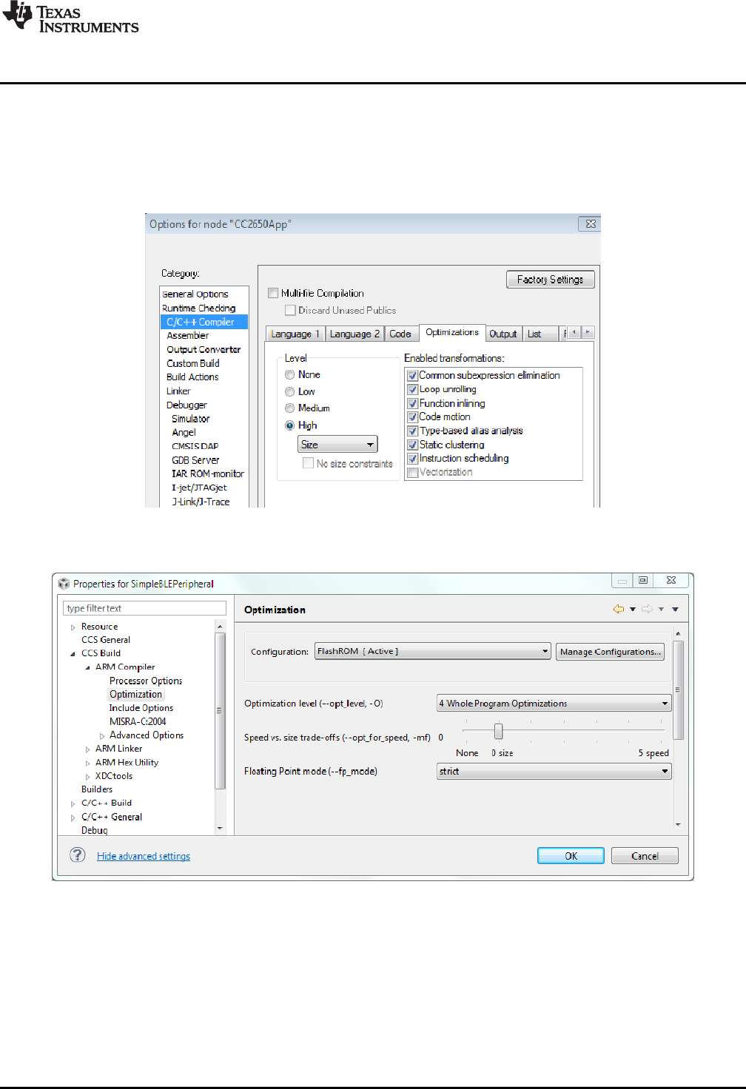Open the Optimization level dropdown
The height and width of the screenshot is (1089, 746).
tap(554, 703)
